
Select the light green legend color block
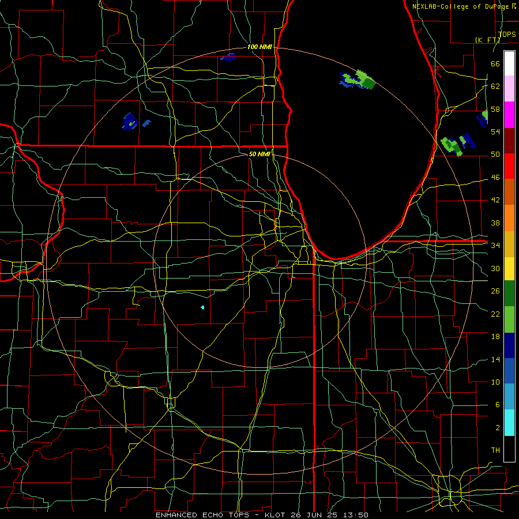[x=509, y=319]
